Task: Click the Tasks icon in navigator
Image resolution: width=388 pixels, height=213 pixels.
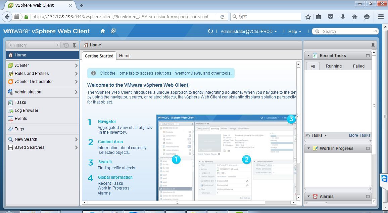Action: (x=10, y=102)
